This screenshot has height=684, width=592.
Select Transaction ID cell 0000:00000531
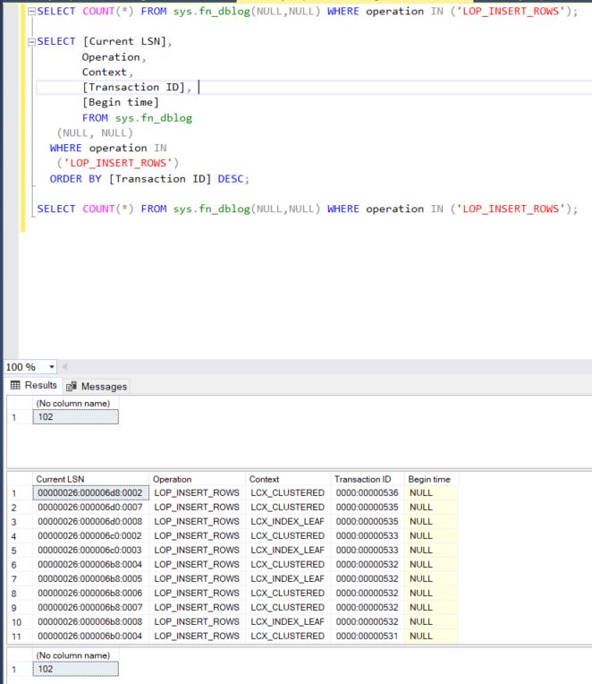[368, 636]
